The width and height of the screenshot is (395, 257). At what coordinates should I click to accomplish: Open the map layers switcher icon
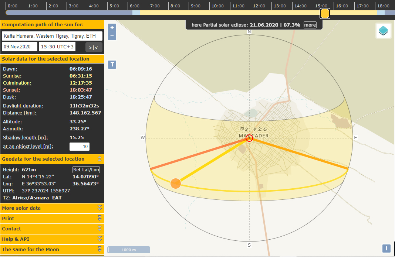pyautogui.click(x=383, y=31)
